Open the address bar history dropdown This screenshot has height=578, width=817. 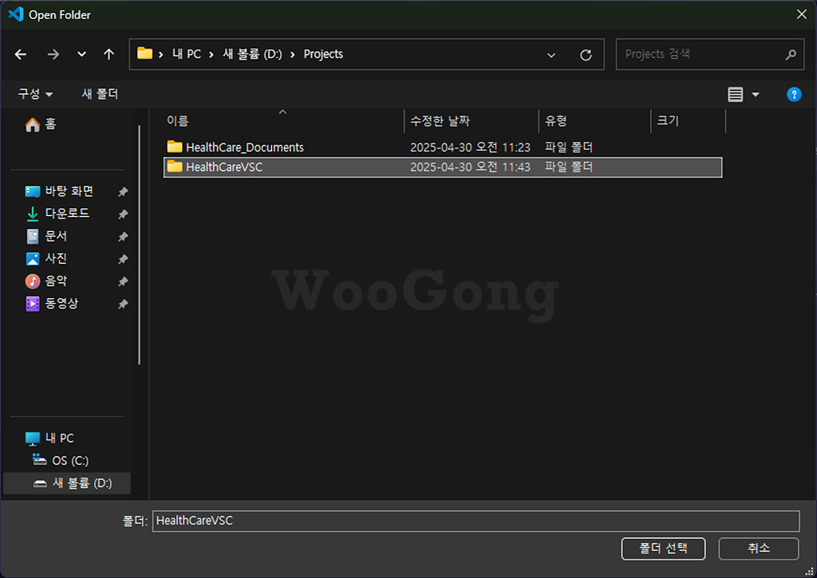[x=551, y=55]
